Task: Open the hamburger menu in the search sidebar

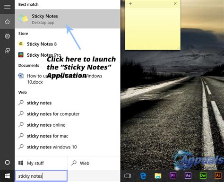Action: [x=7, y=7]
